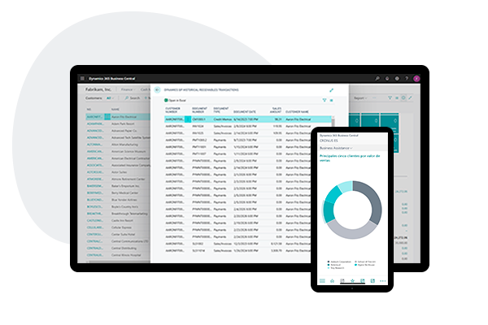Change list layout on the Customers page

pos(397,97)
